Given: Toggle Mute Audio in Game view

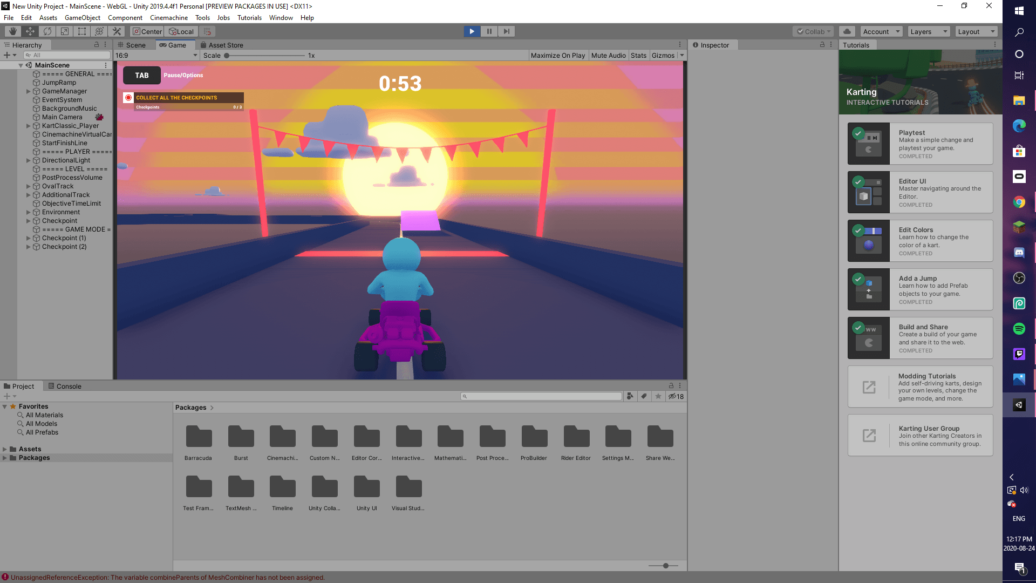Looking at the screenshot, I should click(608, 56).
